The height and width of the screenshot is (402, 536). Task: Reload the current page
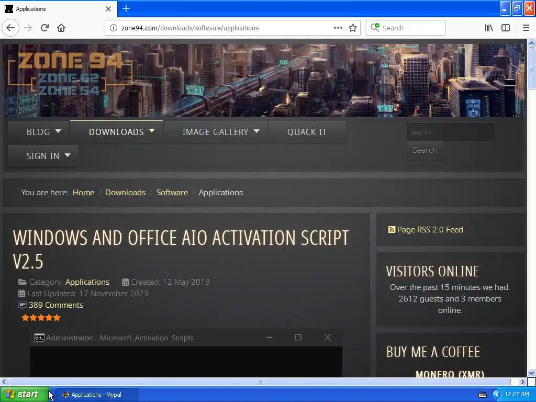(44, 28)
